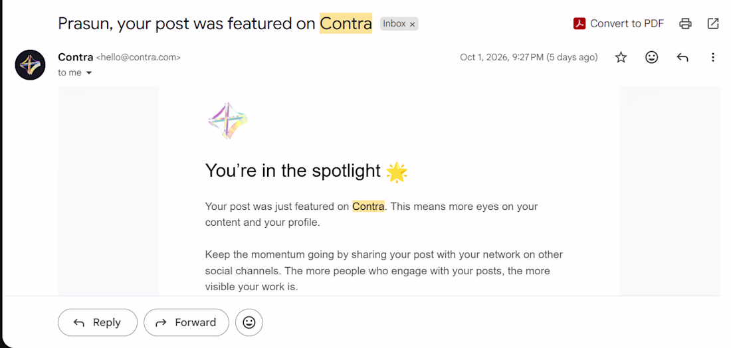
Task: Add emoji reaction from header icon
Action: [x=651, y=57]
